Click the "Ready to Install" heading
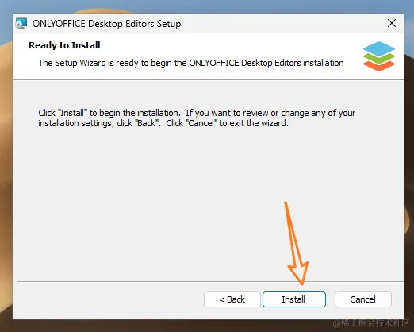Screen dimensions: 414x332 click(64, 45)
